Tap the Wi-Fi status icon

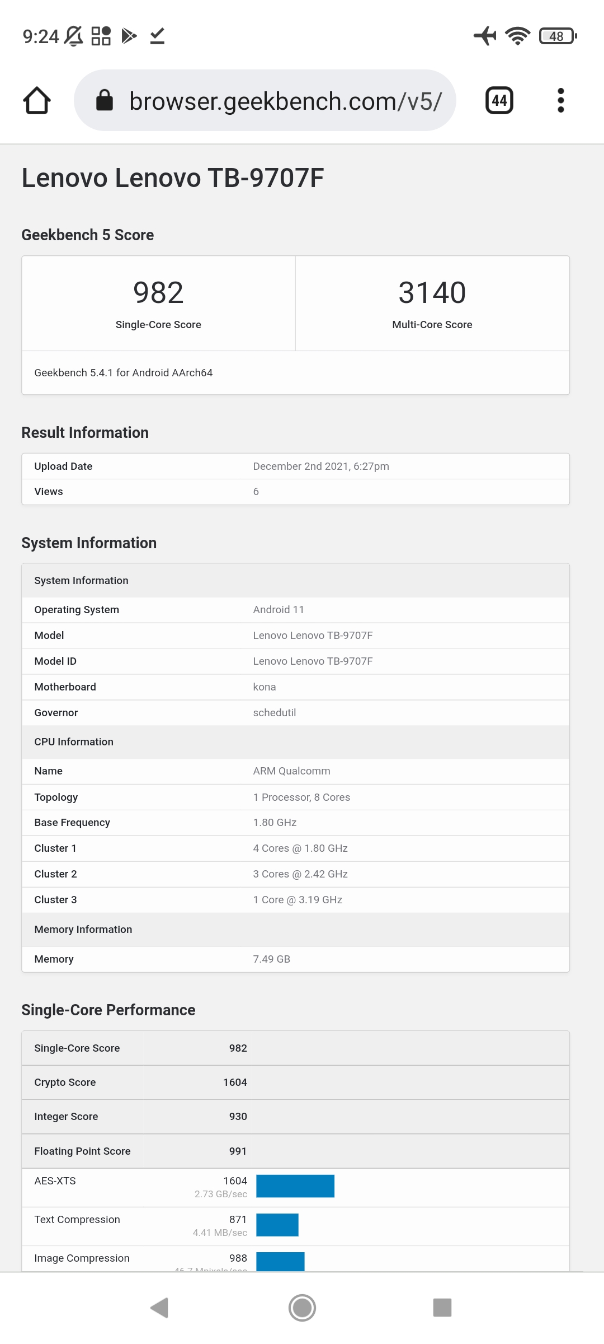click(517, 36)
